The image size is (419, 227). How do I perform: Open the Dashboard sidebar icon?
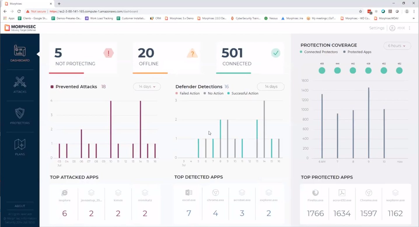click(20, 51)
